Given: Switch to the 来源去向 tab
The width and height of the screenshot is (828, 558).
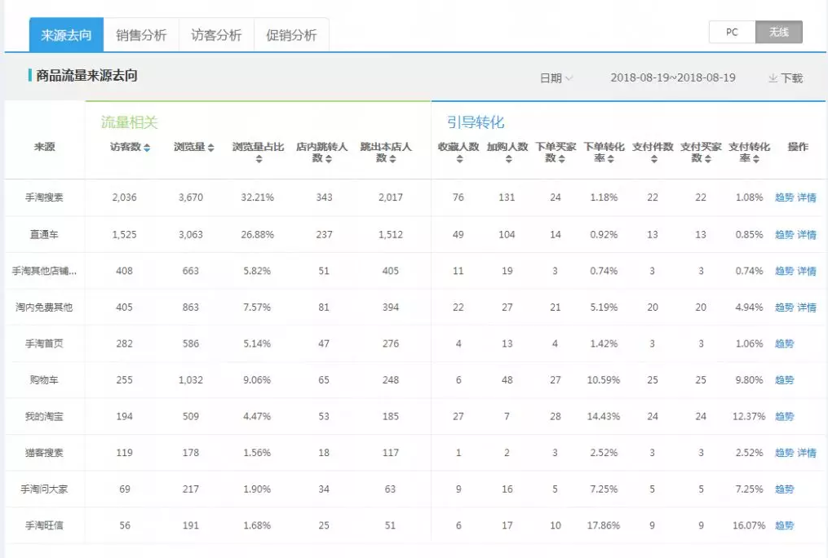Looking at the screenshot, I should pos(67,35).
